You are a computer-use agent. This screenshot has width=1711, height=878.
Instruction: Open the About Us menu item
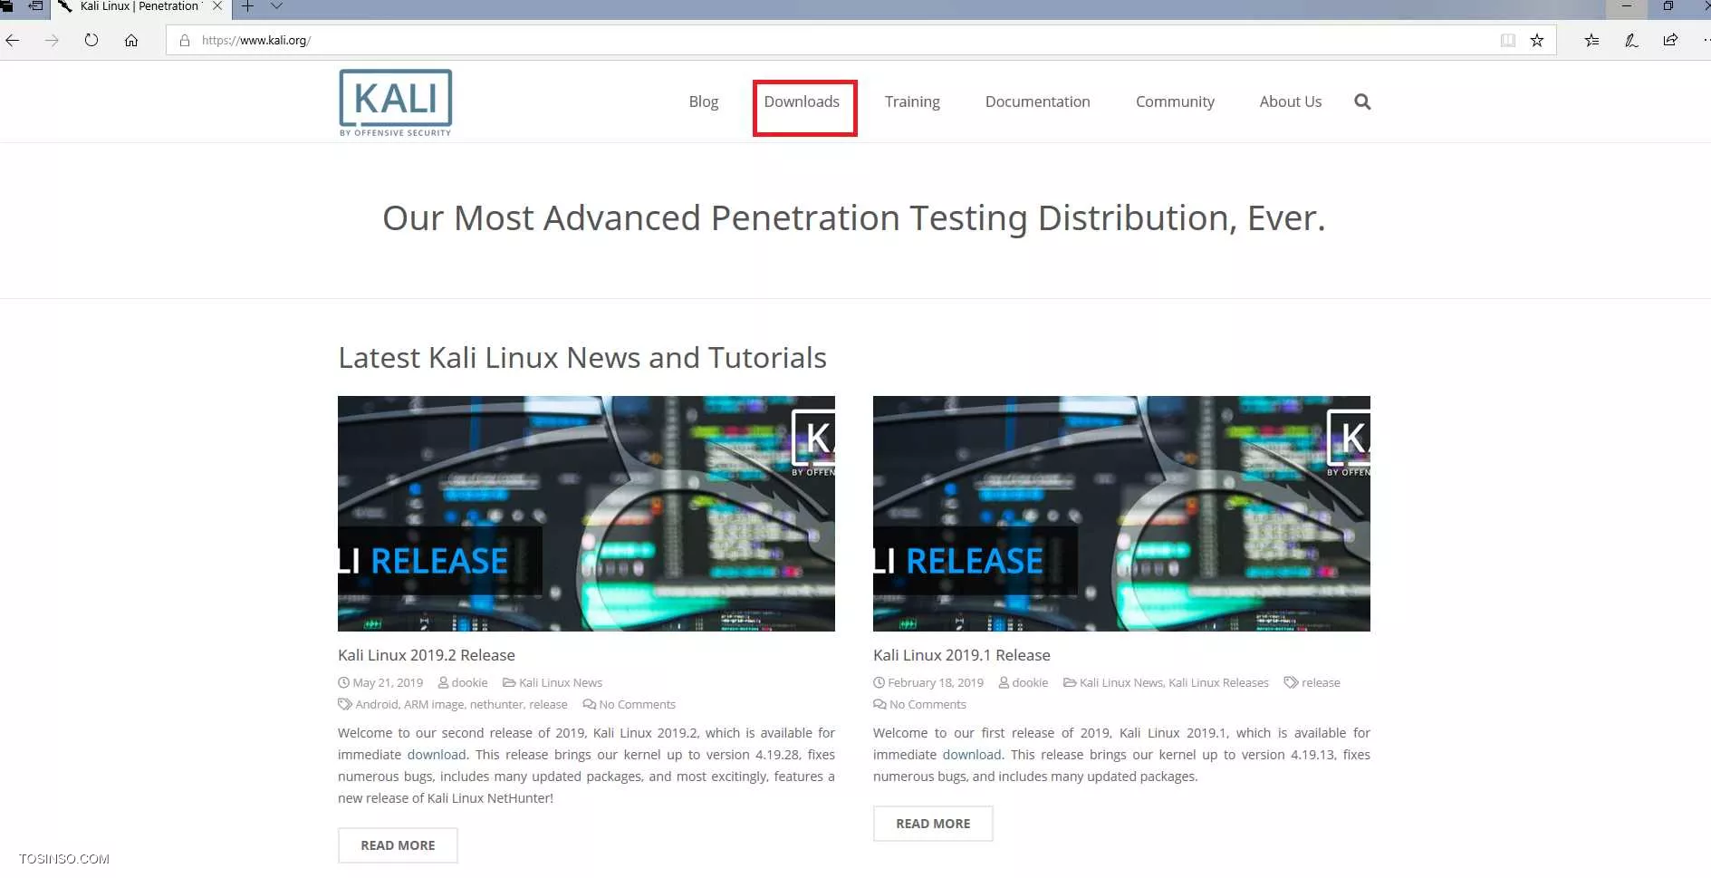click(x=1291, y=101)
